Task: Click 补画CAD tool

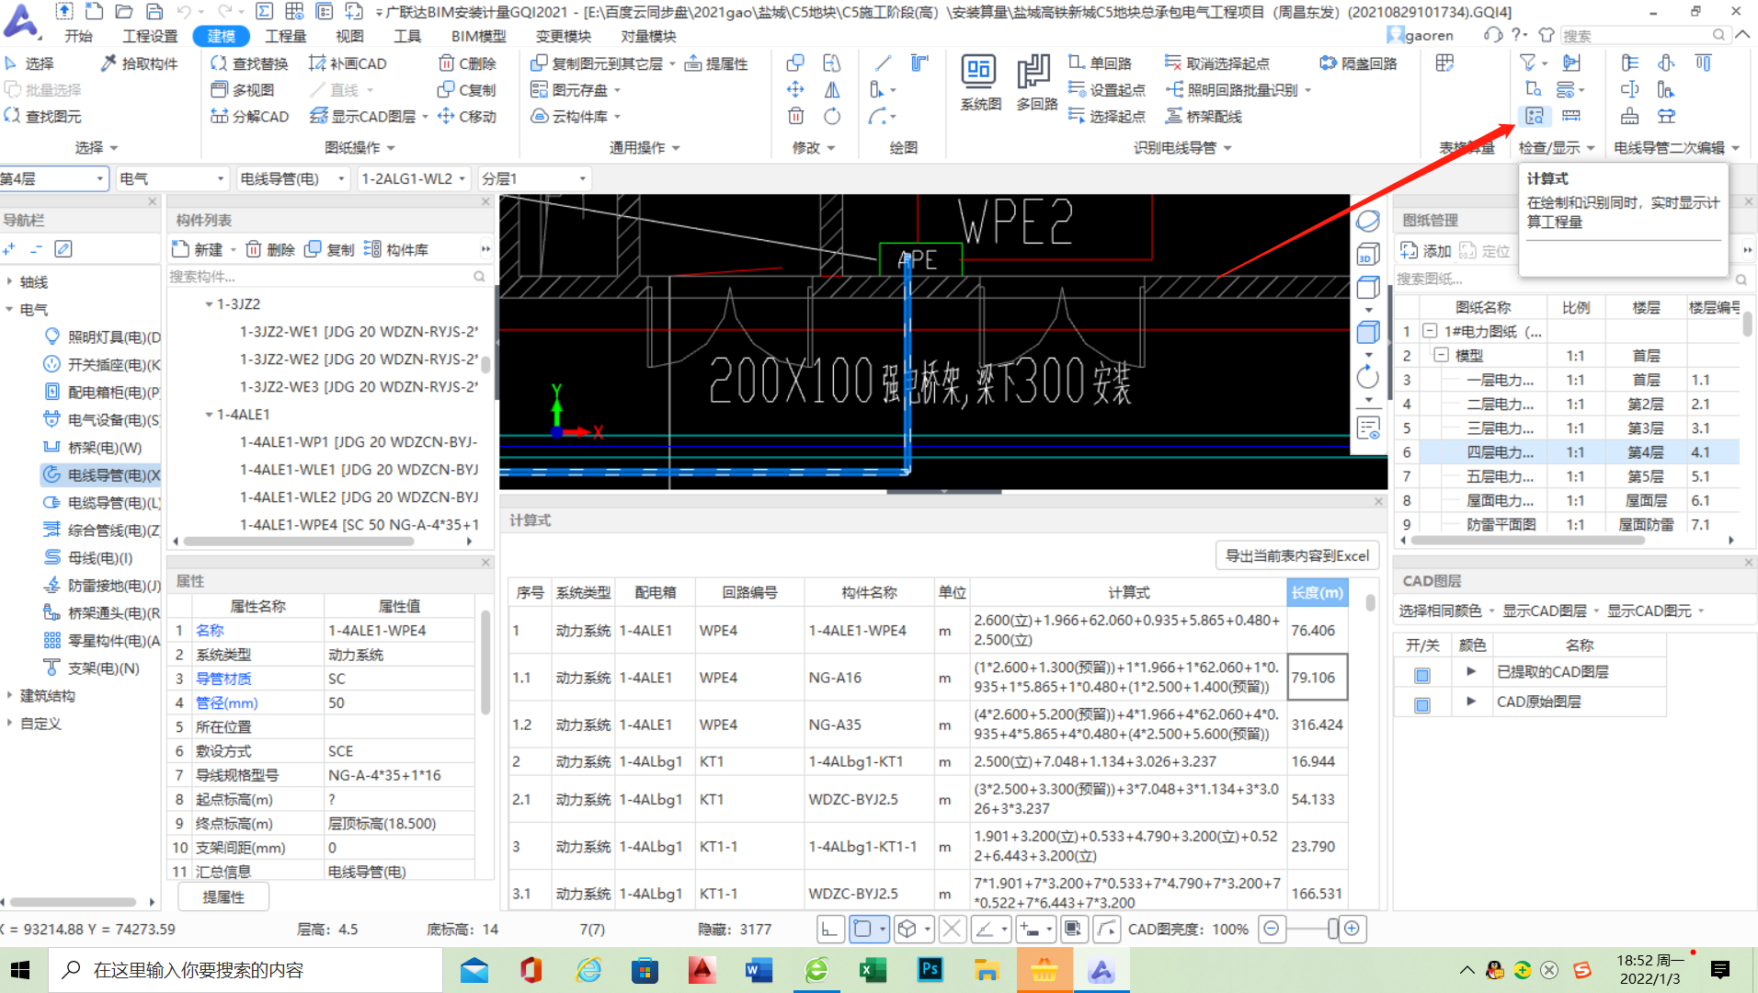Action: click(348, 63)
